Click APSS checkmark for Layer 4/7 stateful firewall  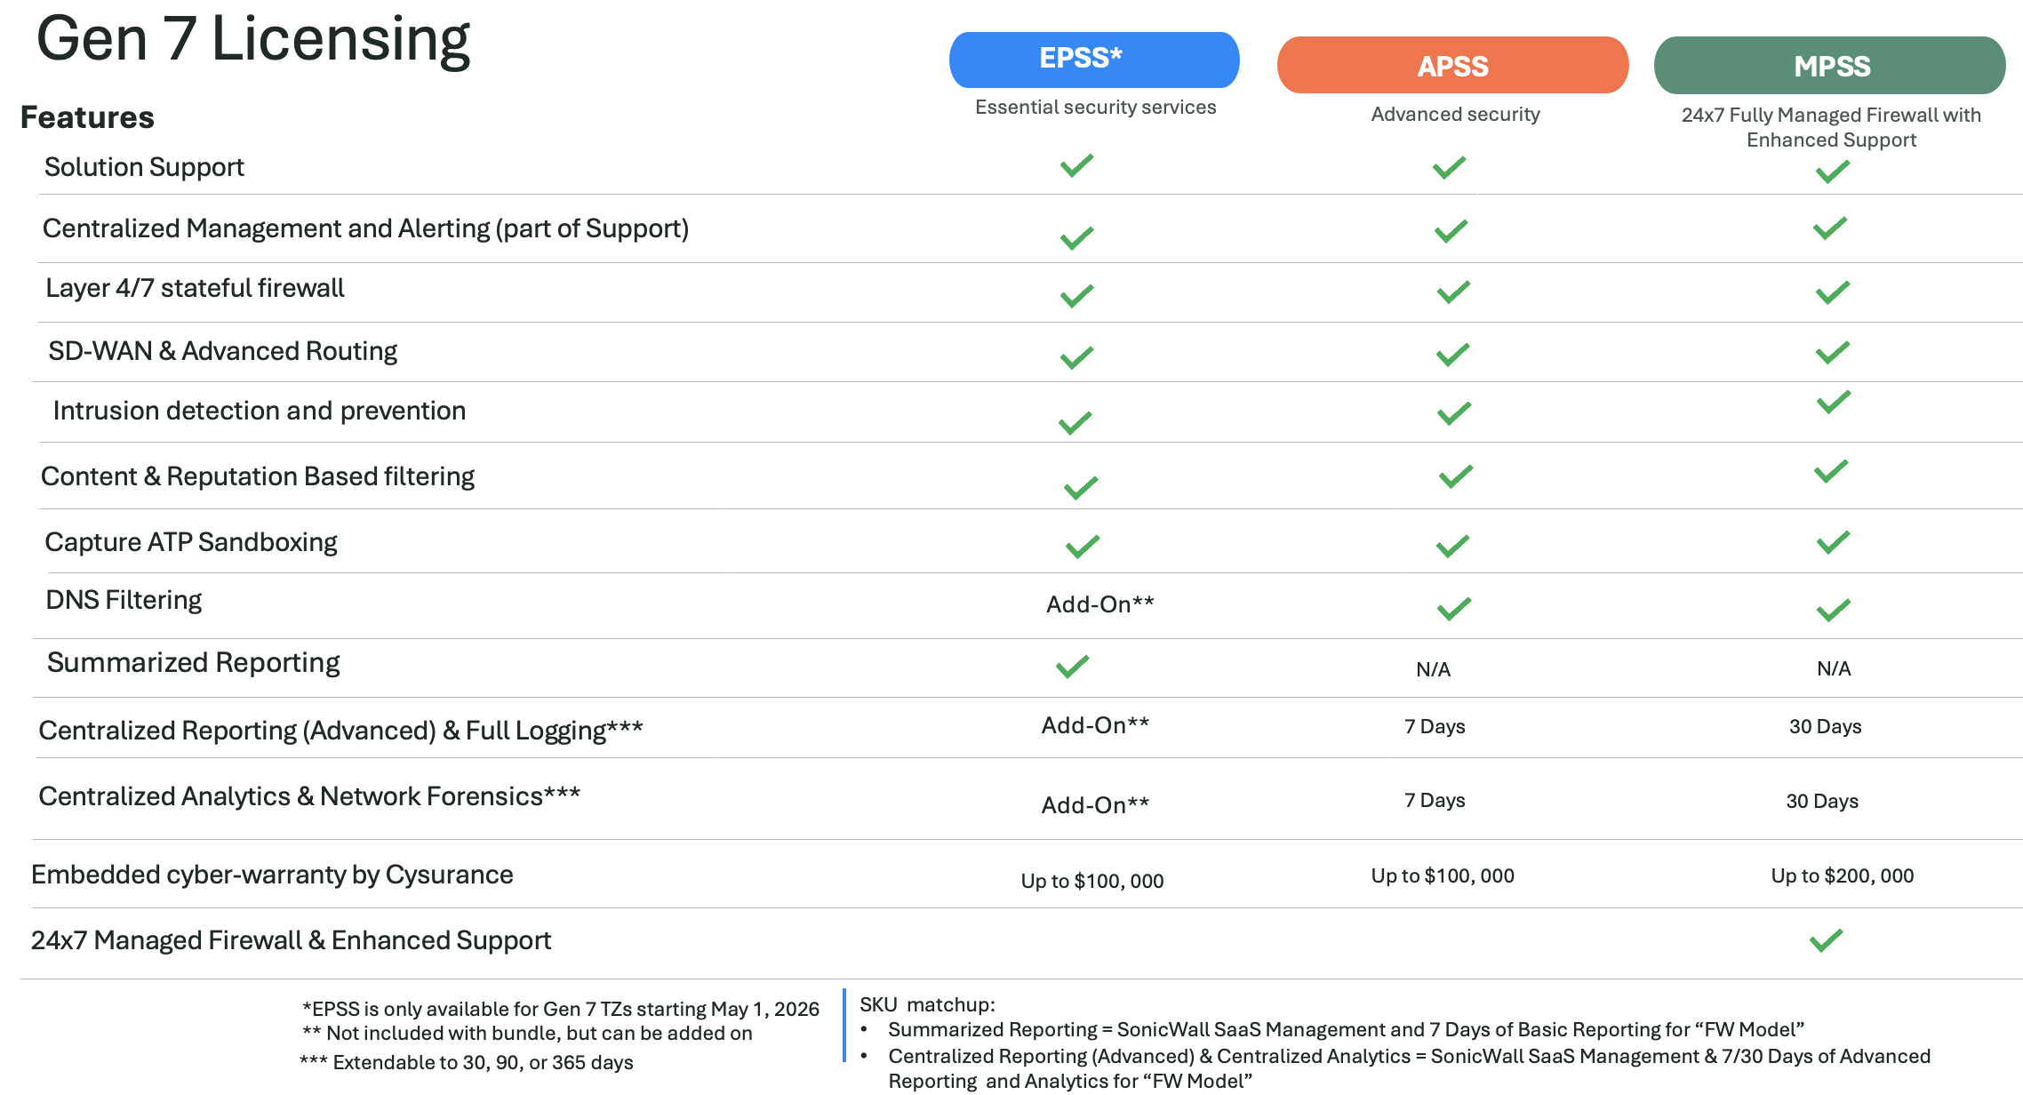pos(1453,292)
